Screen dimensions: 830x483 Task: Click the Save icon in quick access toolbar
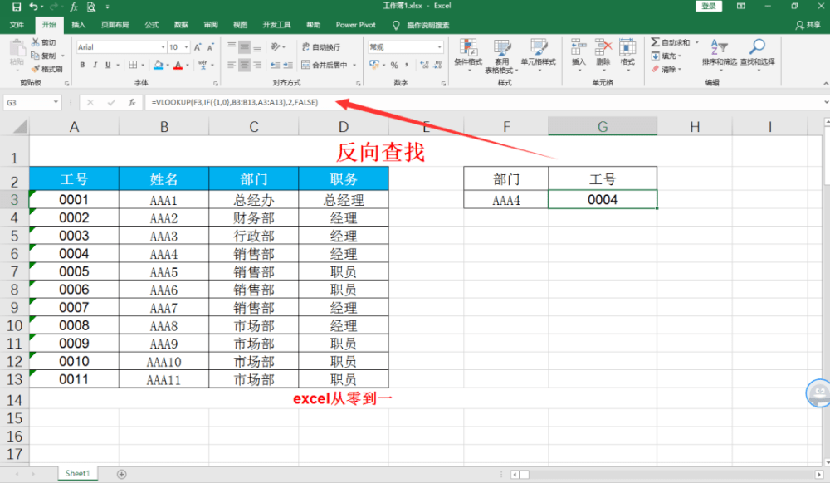click(x=17, y=7)
